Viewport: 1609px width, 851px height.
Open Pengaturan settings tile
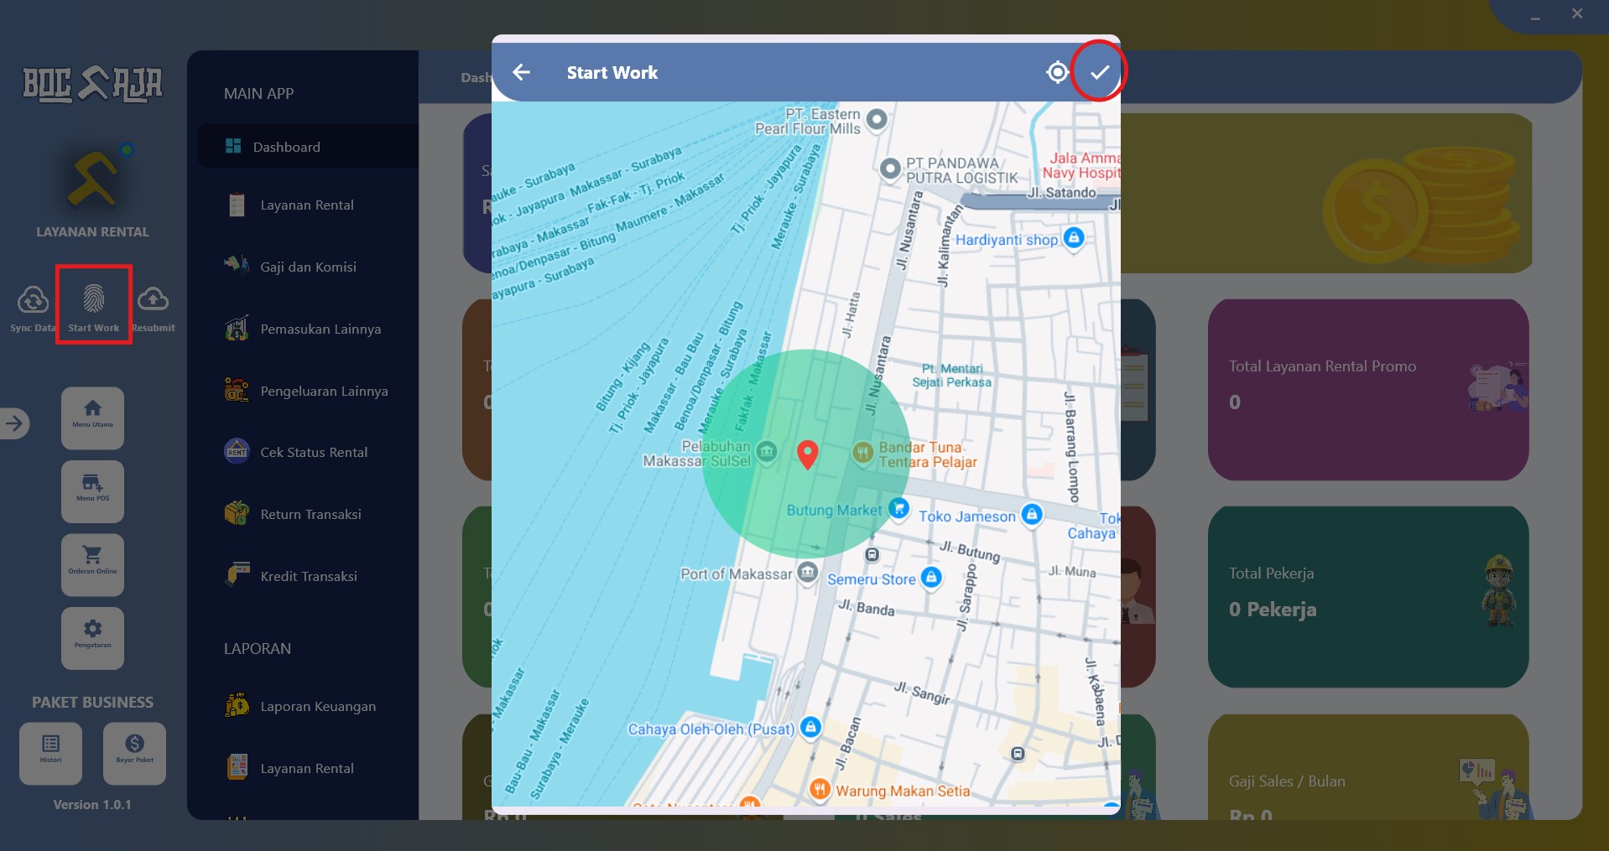tap(92, 638)
